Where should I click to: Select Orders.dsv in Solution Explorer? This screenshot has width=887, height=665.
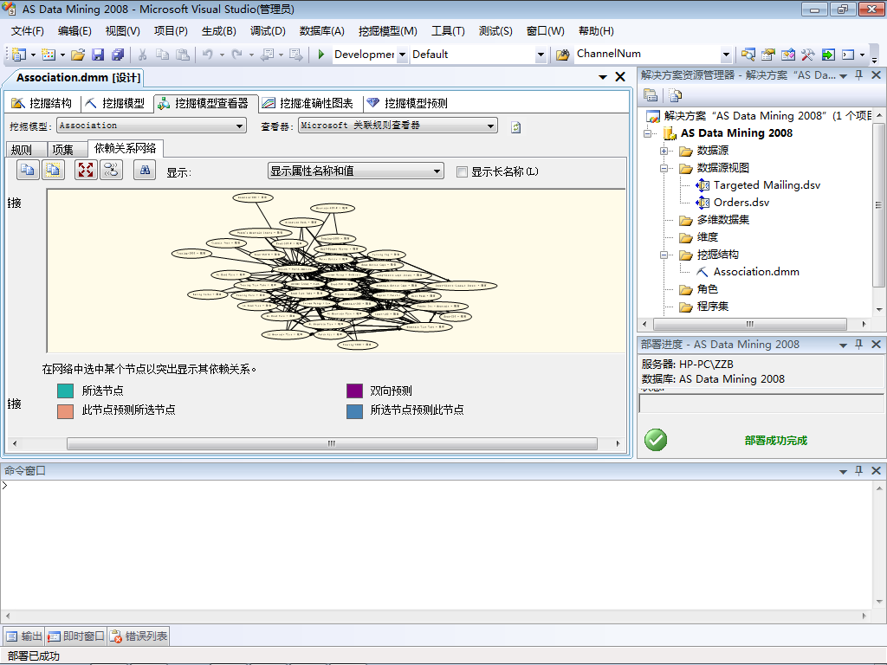pyautogui.click(x=741, y=203)
